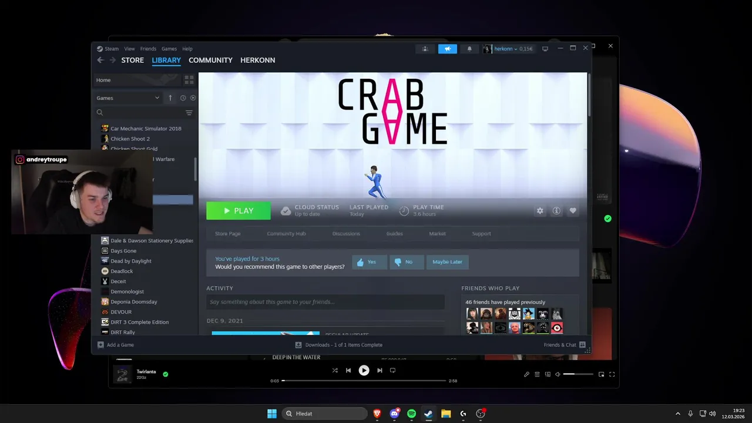Image resolution: width=752 pixels, height=423 pixels.
Task: Open Spotify queue icon
Action: 537,374
